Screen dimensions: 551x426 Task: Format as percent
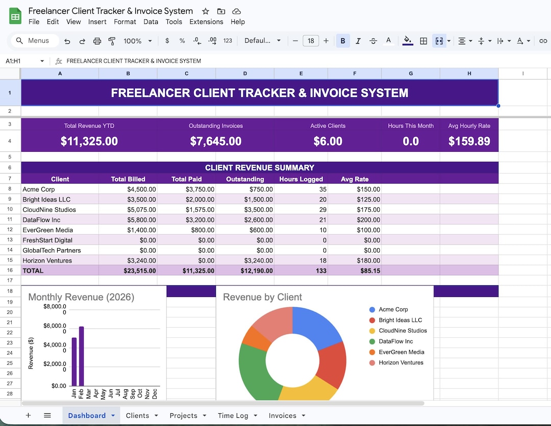pos(182,41)
